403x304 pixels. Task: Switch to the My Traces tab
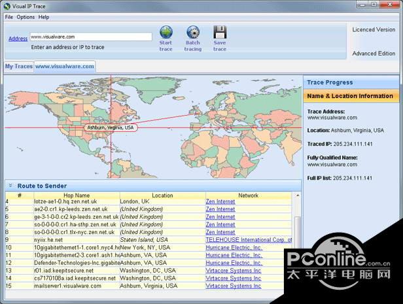coord(19,66)
